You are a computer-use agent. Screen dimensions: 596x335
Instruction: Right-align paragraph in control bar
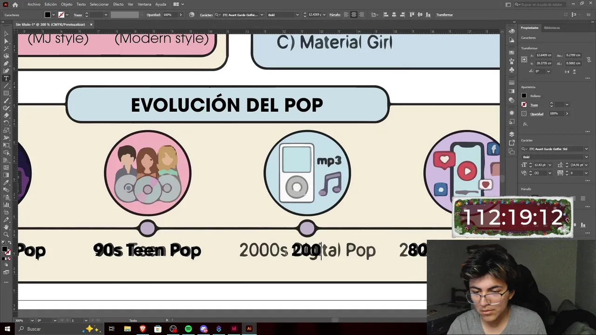[x=362, y=15]
